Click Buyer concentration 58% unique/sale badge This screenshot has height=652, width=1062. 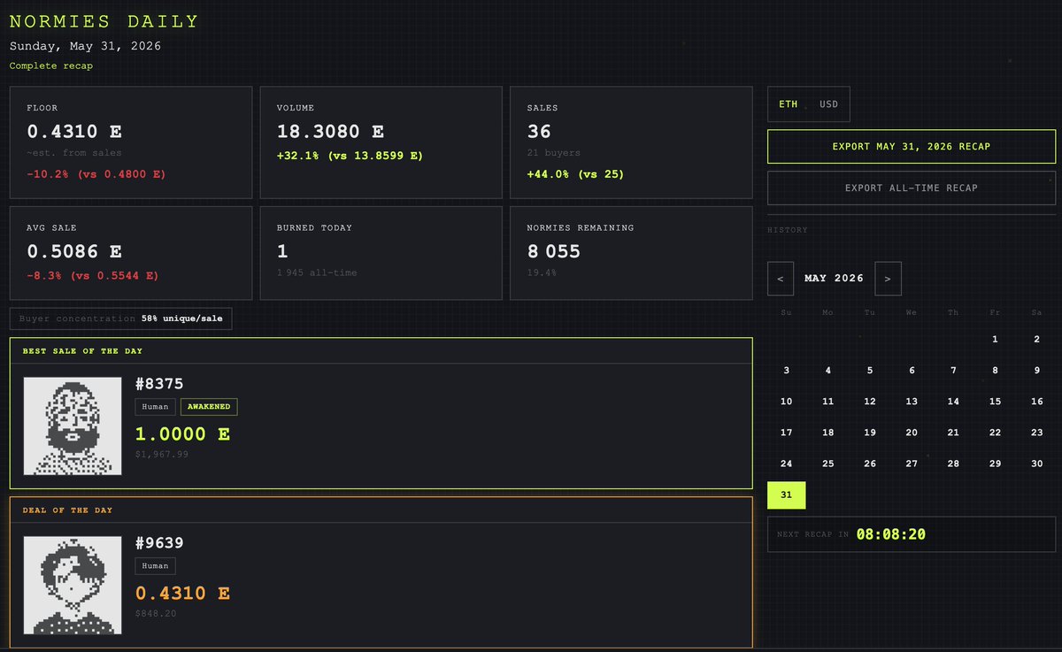[120, 318]
